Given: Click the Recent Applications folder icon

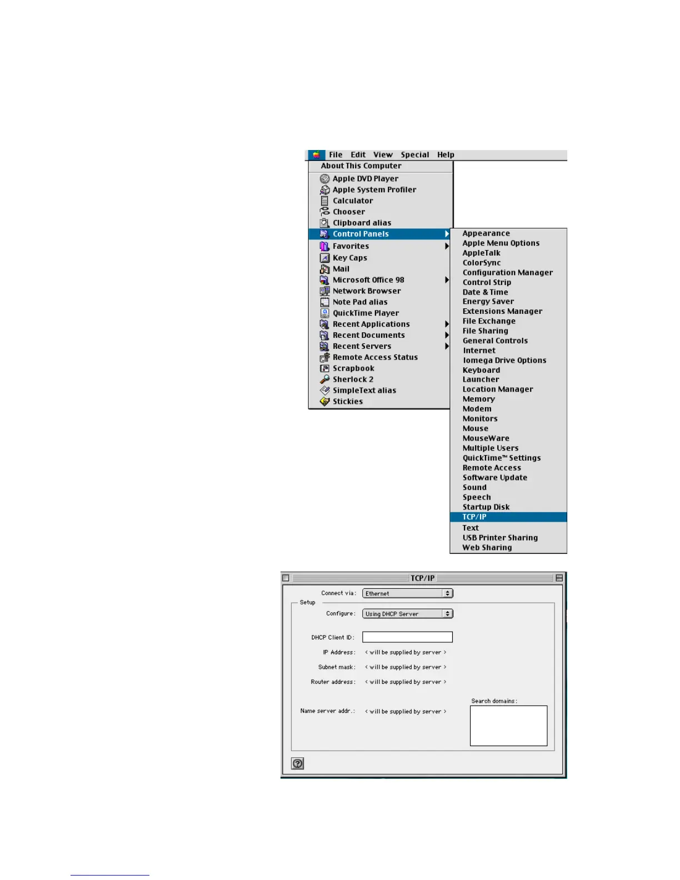Looking at the screenshot, I should (325, 324).
